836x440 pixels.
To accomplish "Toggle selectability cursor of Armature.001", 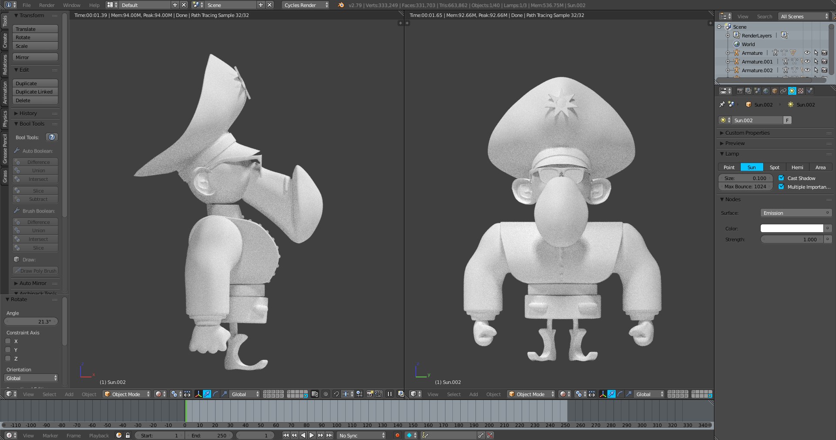I will tap(816, 61).
